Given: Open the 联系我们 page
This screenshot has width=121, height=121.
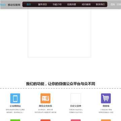Looking at the screenshot, I should [100, 4].
